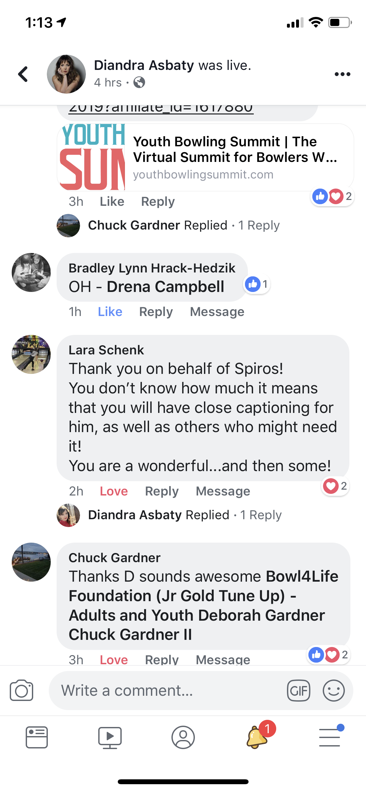Reply to Lara Schenk's comment
Viewport: 366px width, 792px height.
(x=162, y=491)
